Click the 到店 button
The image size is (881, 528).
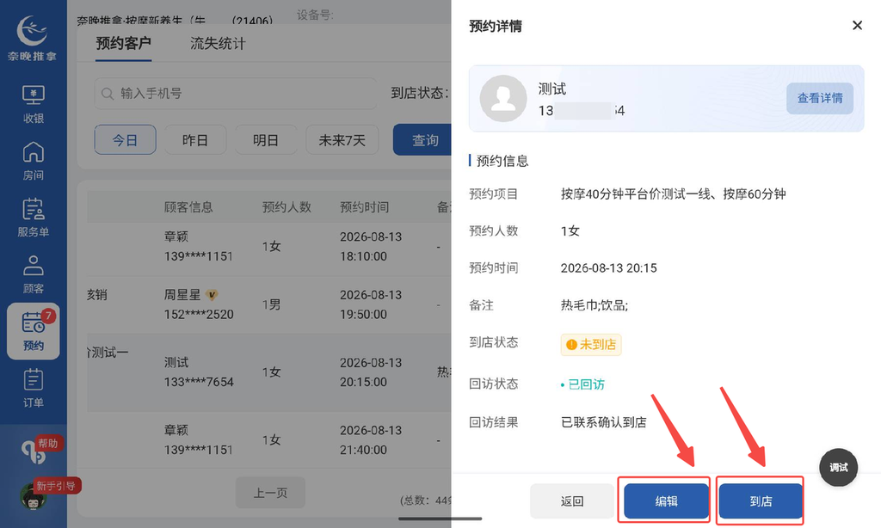pos(761,501)
